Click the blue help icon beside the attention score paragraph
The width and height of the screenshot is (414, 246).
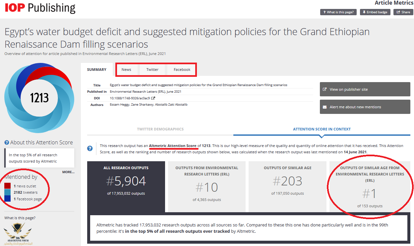coord(90,148)
